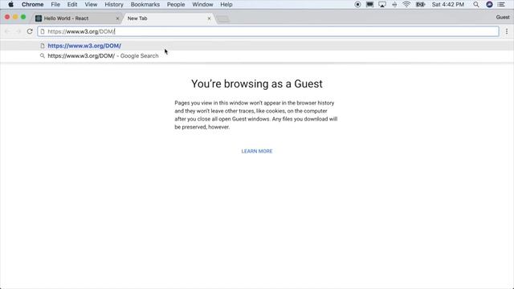Image resolution: width=514 pixels, height=289 pixels.
Task: Open the AirPlay menu bar icon
Action: point(382,4)
